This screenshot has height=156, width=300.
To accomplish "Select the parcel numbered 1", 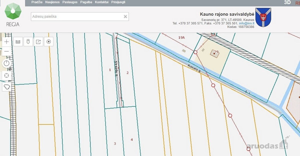I will (x=110, y=70).
